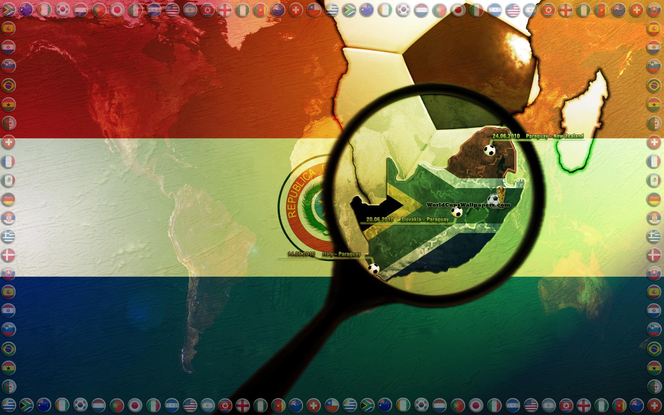Viewport: 664px width, 415px height.
Task: Click the 14.06.2010 Italy - Paraguay label
Action: point(324,254)
